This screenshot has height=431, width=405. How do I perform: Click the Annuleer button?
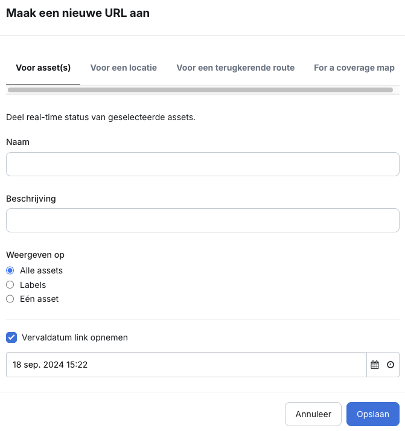(313, 414)
